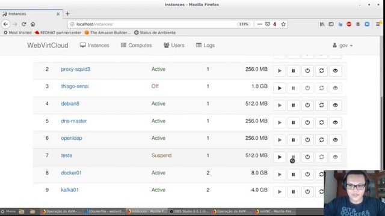Start the openldap instance
The width and height of the screenshot is (385, 216).
(279, 140)
